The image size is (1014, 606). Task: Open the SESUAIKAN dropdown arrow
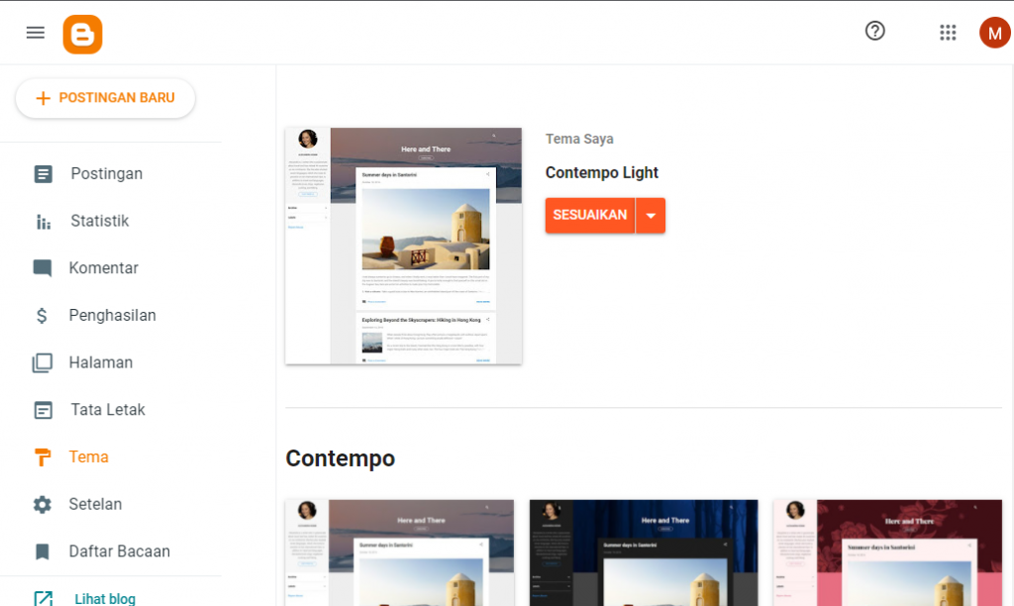(x=651, y=215)
